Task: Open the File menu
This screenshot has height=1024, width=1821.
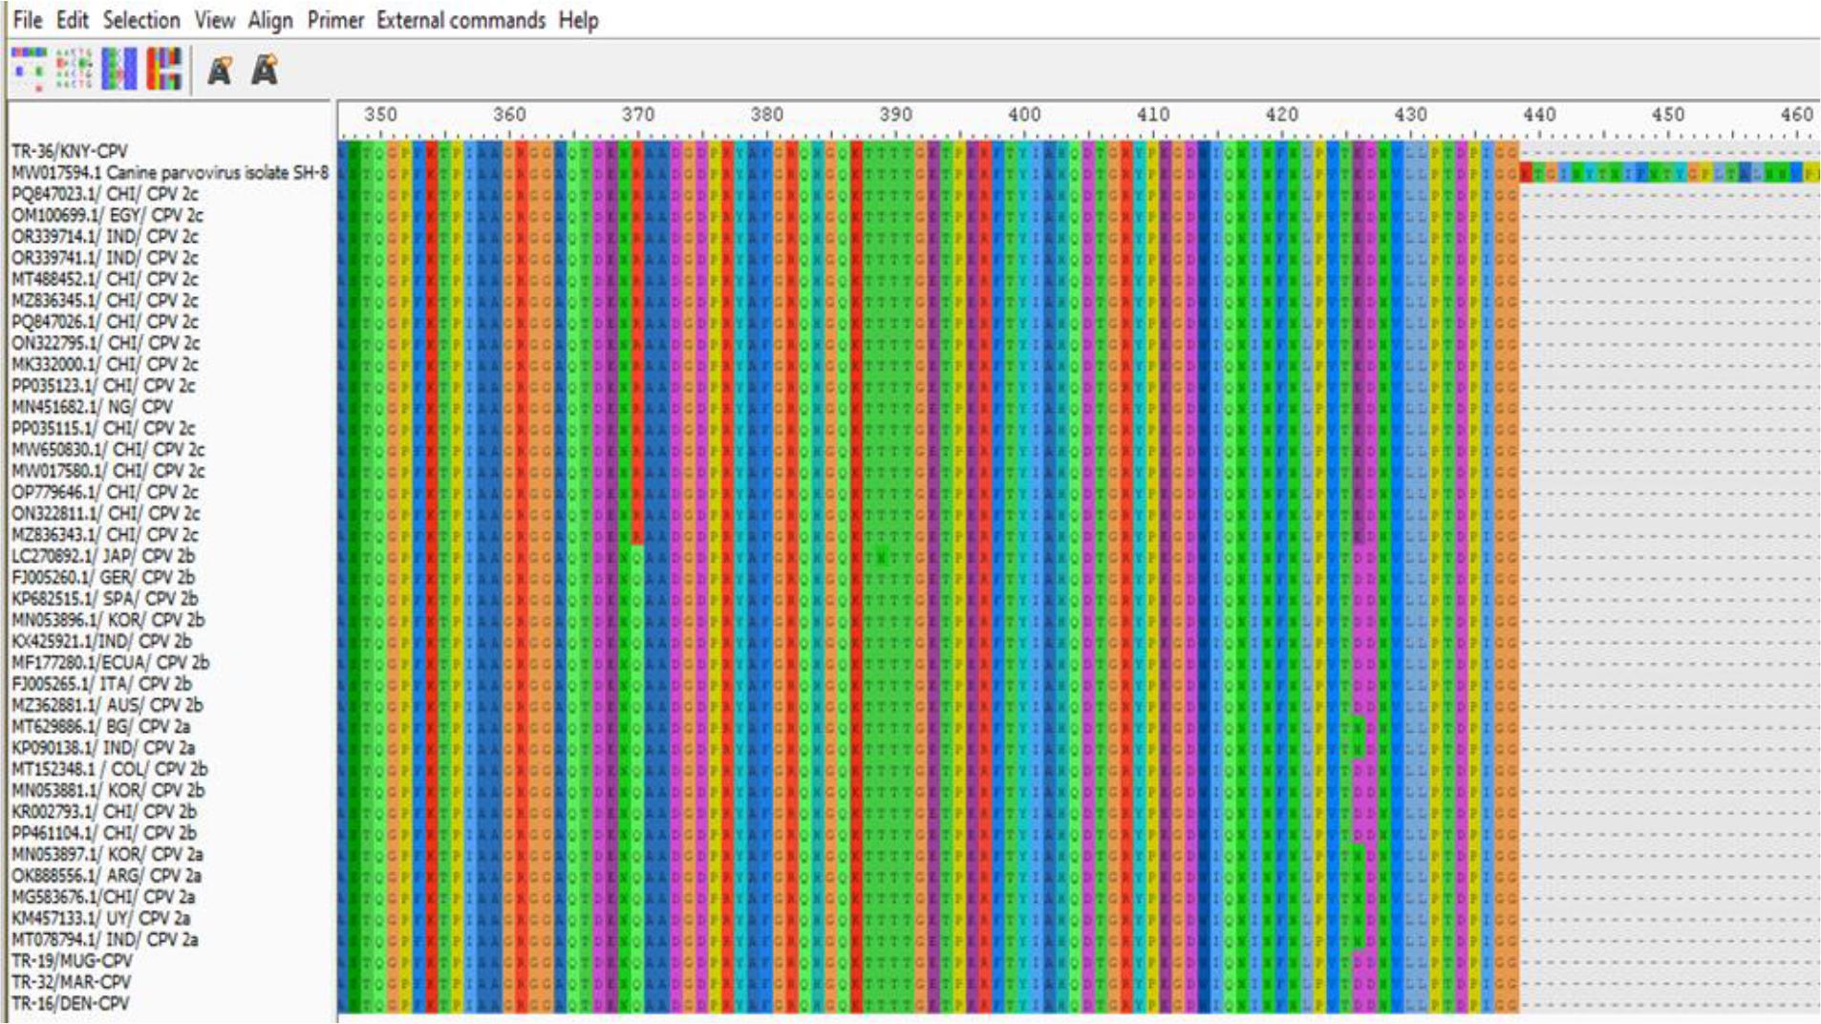Action: click(27, 20)
